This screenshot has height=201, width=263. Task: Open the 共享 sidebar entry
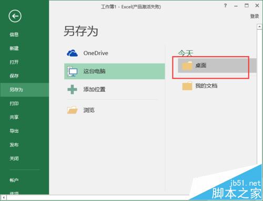tap(14, 117)
